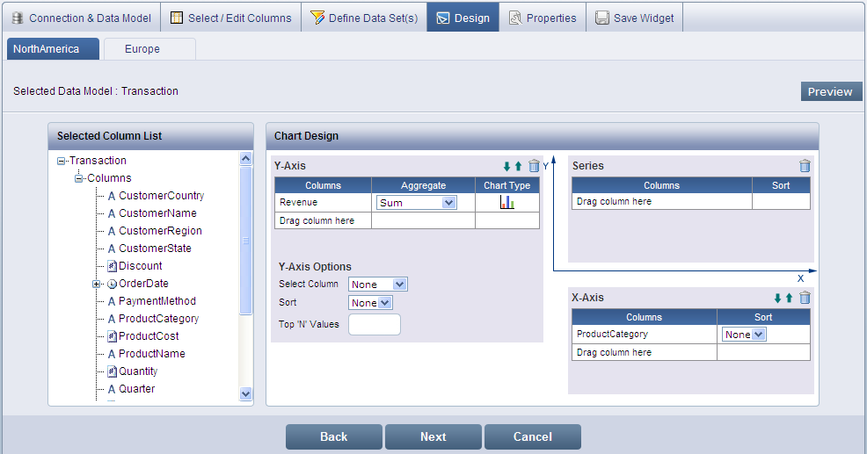867x454 pixels.
Task: Click X-Axis trash icon
Action: [x=805, y=298]
